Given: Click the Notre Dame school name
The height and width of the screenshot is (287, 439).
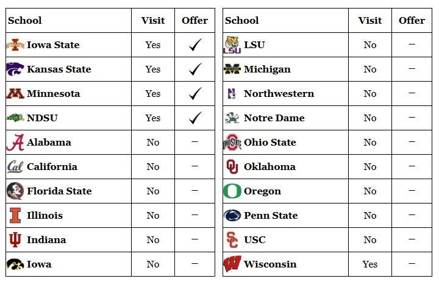Looking at the screenshot, I should coord(274,118).
